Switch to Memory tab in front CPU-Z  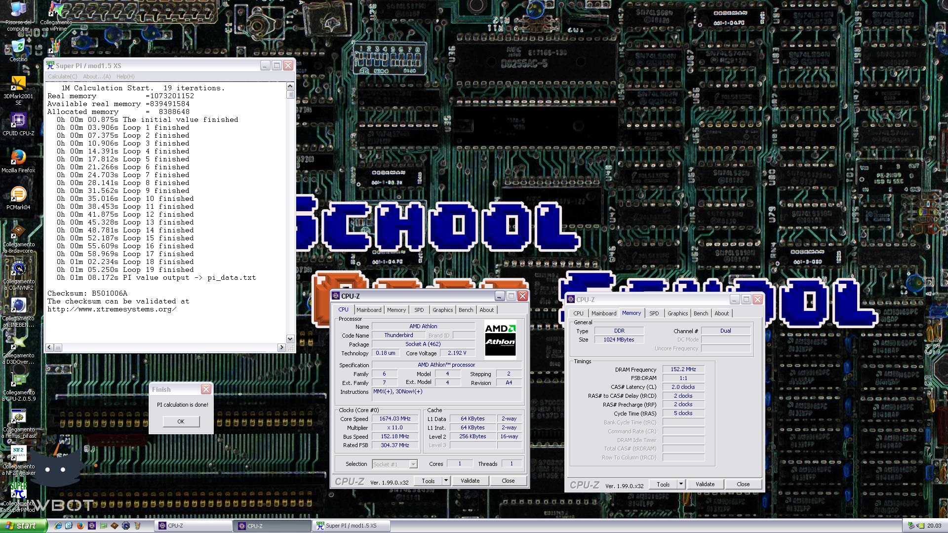[396, 310]
